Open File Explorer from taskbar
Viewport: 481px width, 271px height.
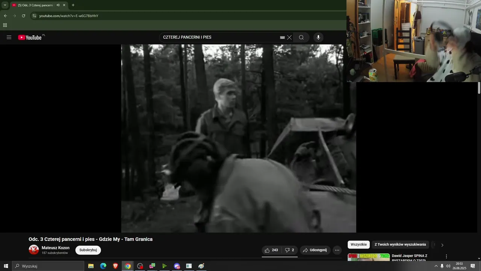[91, 266]
